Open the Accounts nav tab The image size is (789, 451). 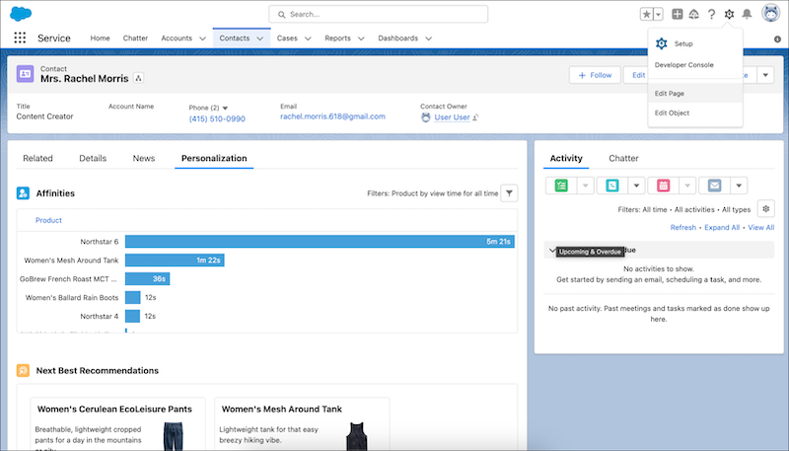(177, 38)
